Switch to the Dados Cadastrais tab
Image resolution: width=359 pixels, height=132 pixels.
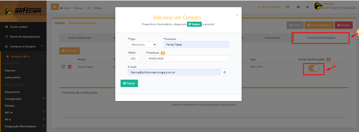(x=80, y=38)
